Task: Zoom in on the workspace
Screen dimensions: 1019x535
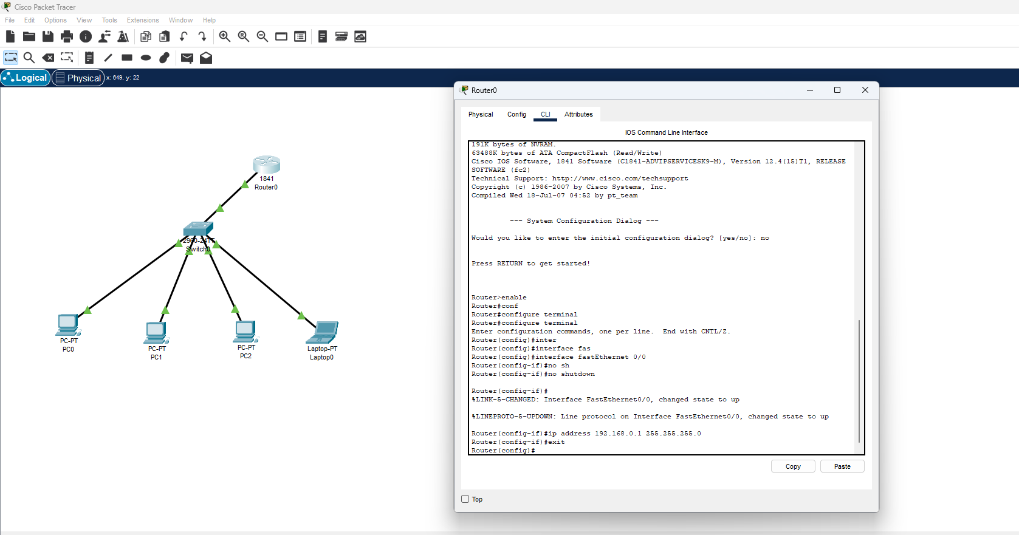Action: [x=225, y=36]
